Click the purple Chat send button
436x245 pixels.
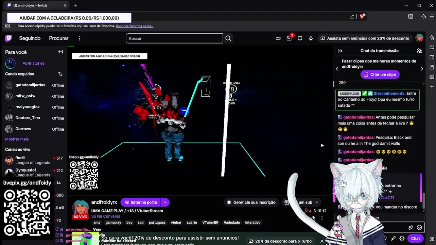click(x=415, y=239)
